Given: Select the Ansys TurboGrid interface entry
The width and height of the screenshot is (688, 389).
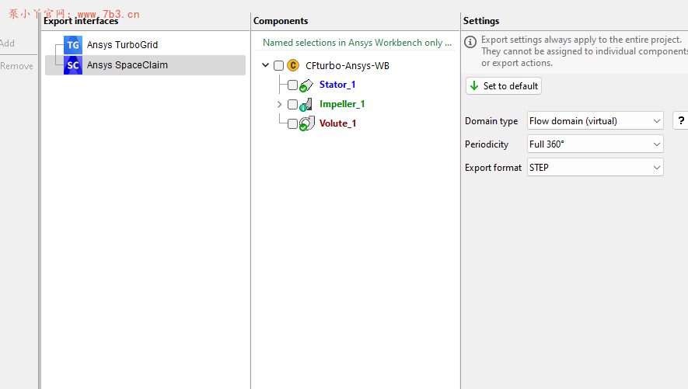Looking at the screenshot, I should tap(122, 45).
